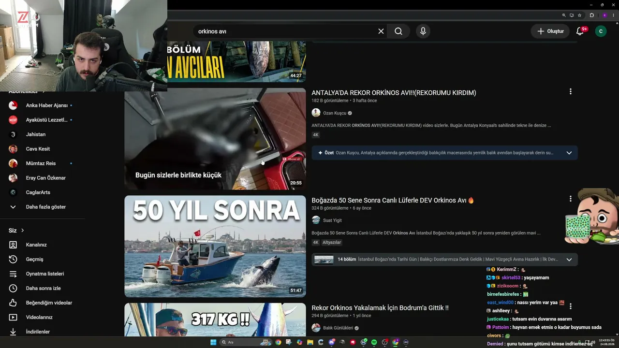Viewport: 619px width, 348px height.
Task: Play the 20:55 Antalya video thumbnail
Action: 215,139
